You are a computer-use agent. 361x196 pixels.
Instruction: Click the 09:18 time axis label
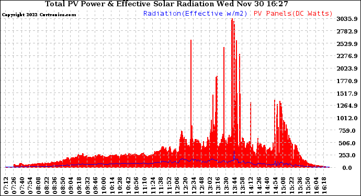[x=80, y=186]
